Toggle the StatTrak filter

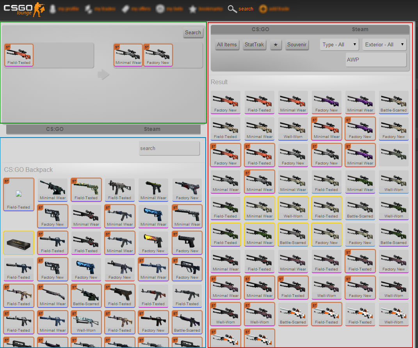(254, 45)
